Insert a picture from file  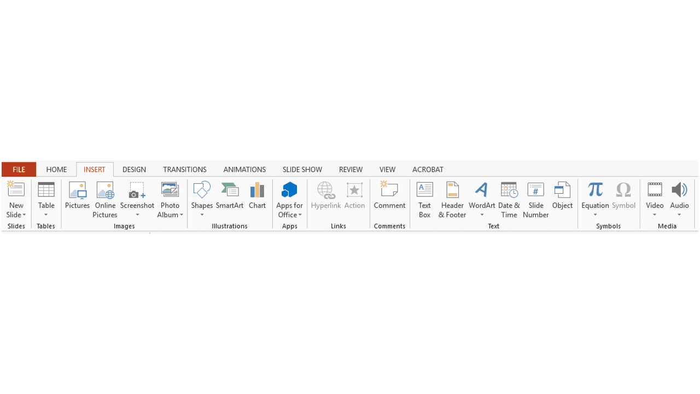click(77, 198)
